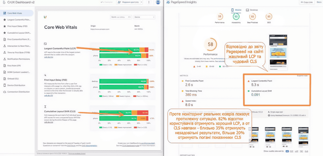
Task: Open Cumulative Layout Shift sidebar page
Action: [x=17, y=33]
